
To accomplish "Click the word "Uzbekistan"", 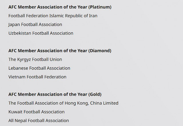I will tap(20, 33).
